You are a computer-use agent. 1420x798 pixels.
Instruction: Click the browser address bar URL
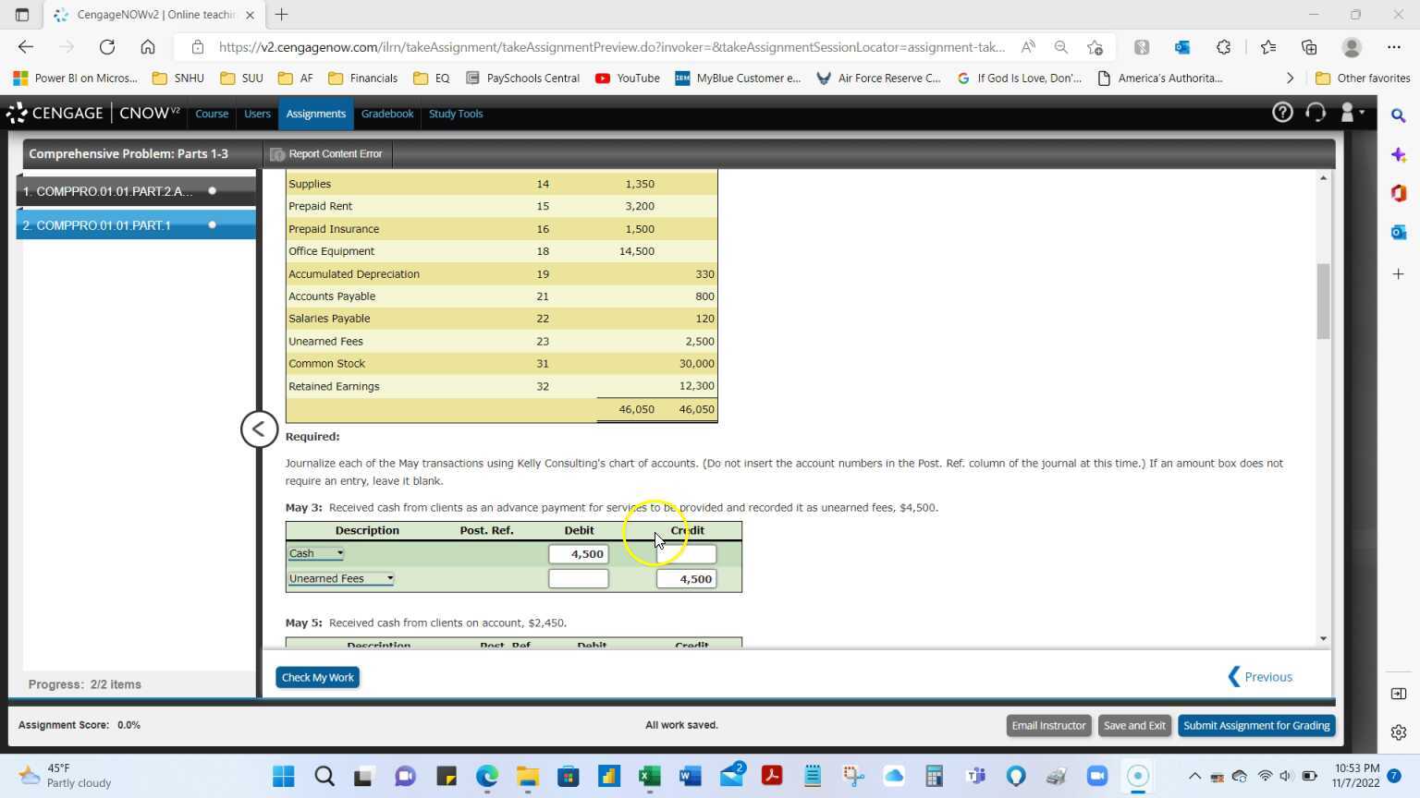pyautogui.click(x=611, y=47)
